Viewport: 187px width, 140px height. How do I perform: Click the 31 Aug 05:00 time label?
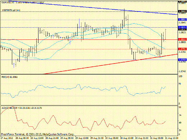coord(157,138)
